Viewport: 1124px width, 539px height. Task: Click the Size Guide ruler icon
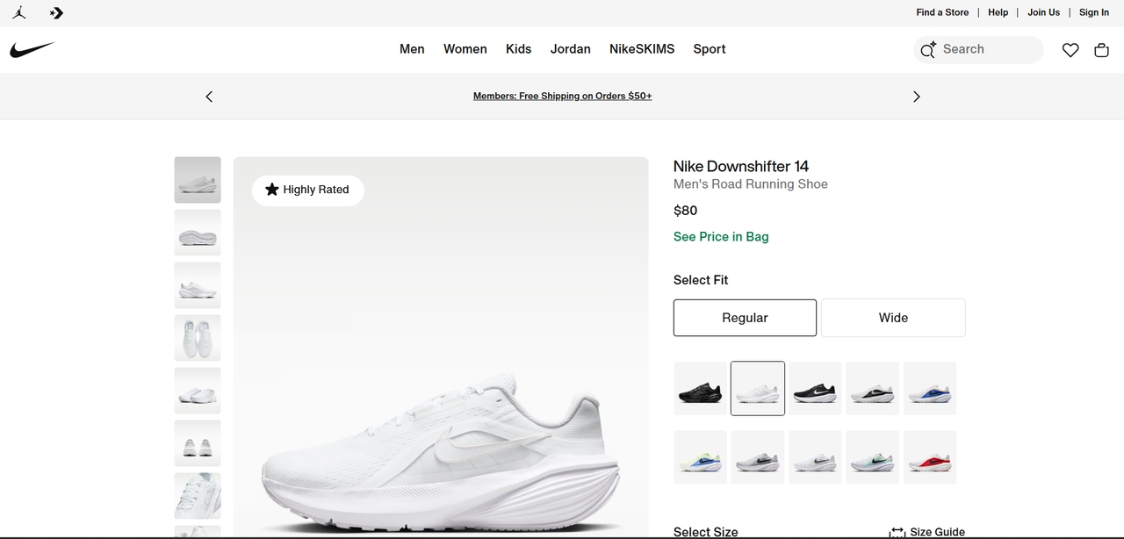[897, 532]
